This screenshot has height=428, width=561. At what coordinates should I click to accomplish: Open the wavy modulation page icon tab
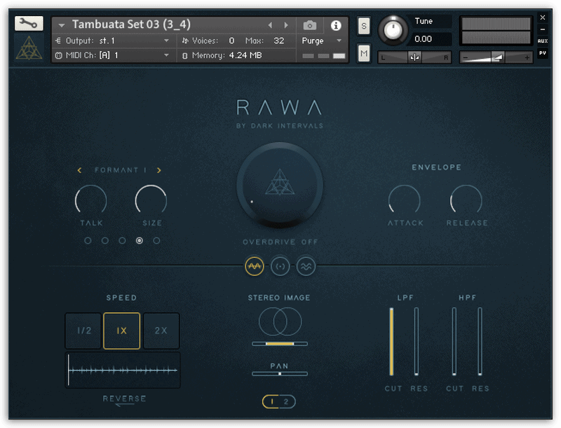click(306, 266)
